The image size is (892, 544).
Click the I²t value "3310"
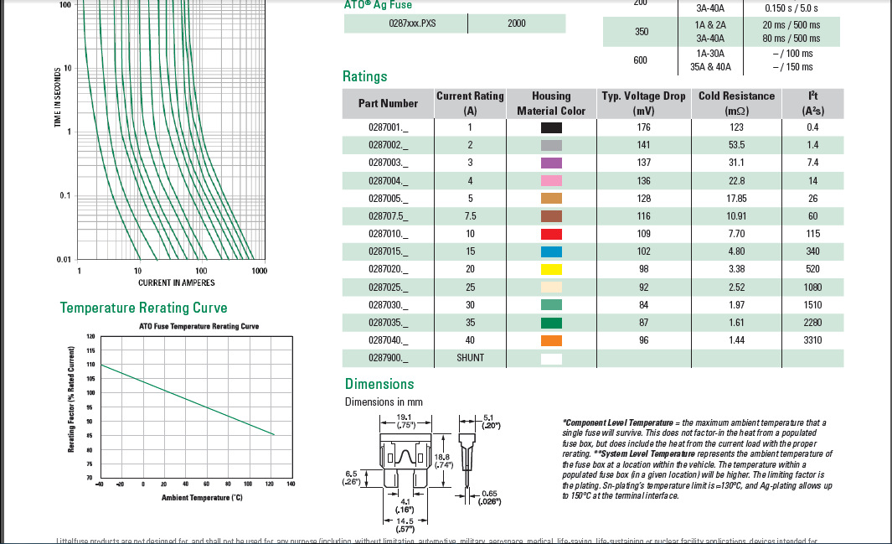tap(812, 340)
